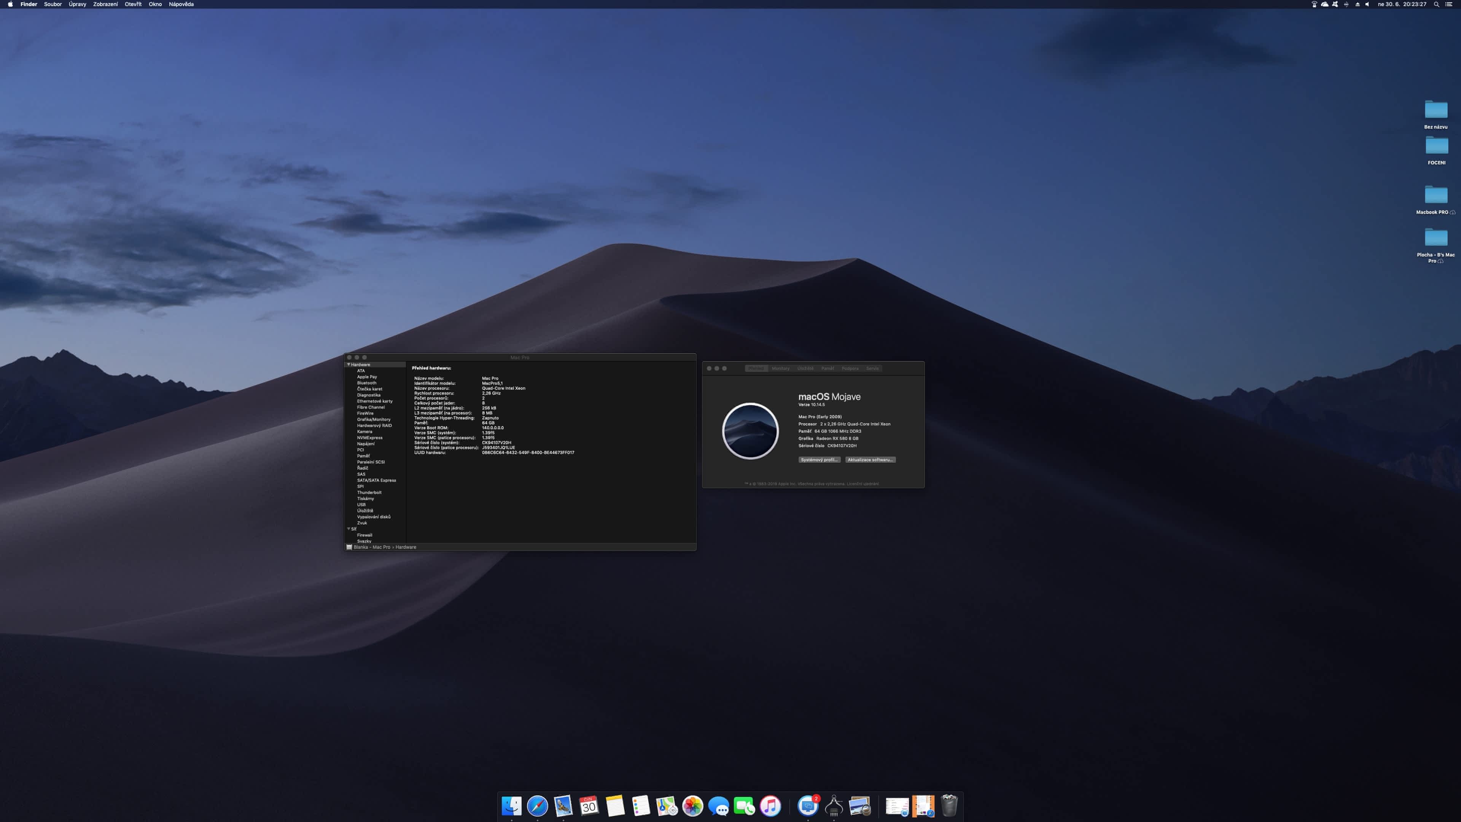Select Grafika/Monitory in the sidebar
Viewport: 1461px width, 822px height.
coord(373,419)
